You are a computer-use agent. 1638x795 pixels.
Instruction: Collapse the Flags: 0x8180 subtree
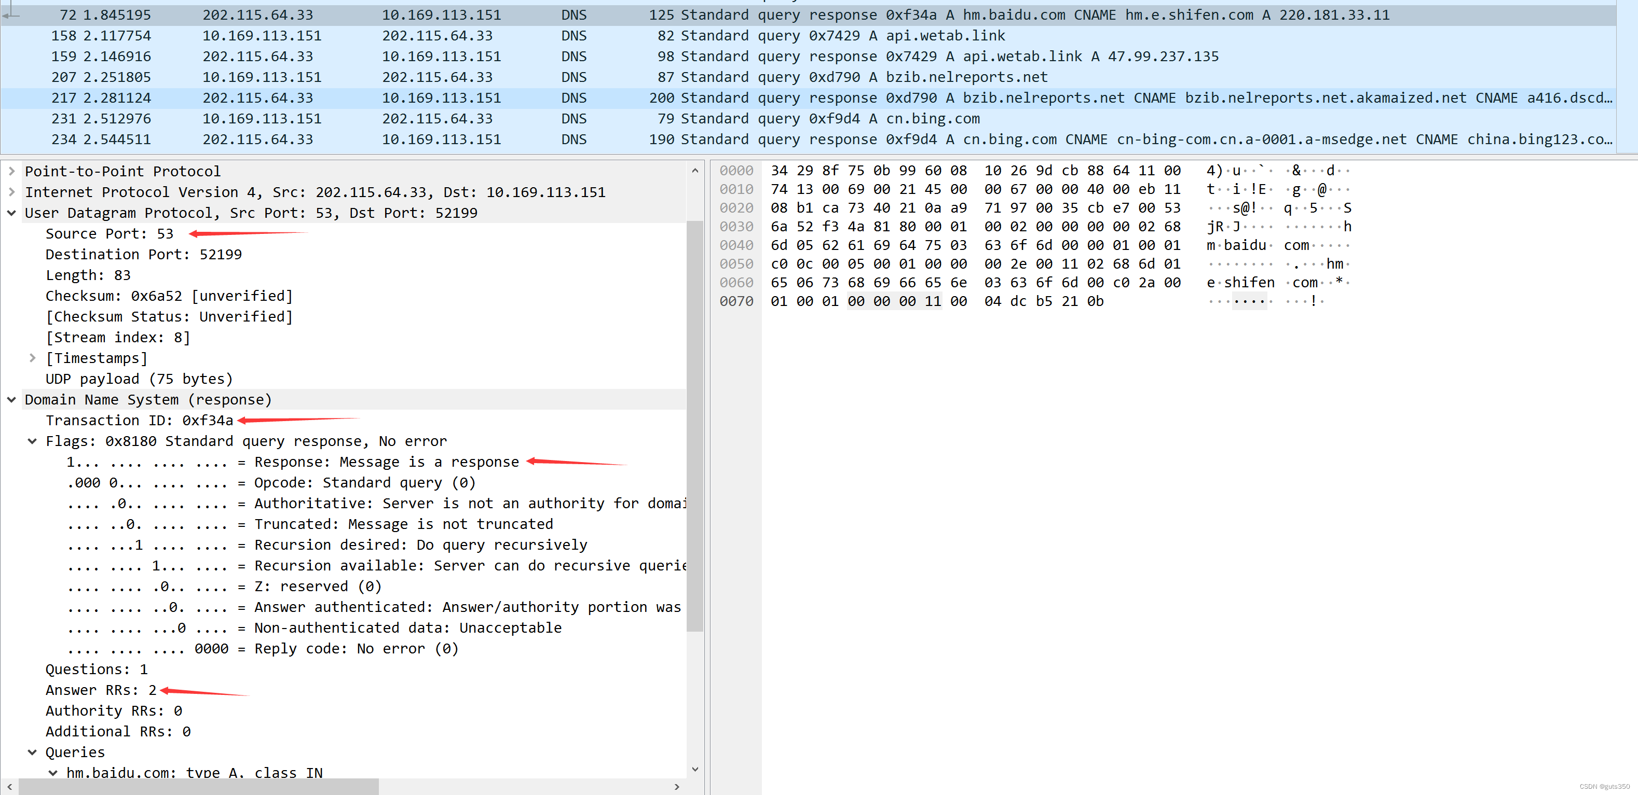32,441
